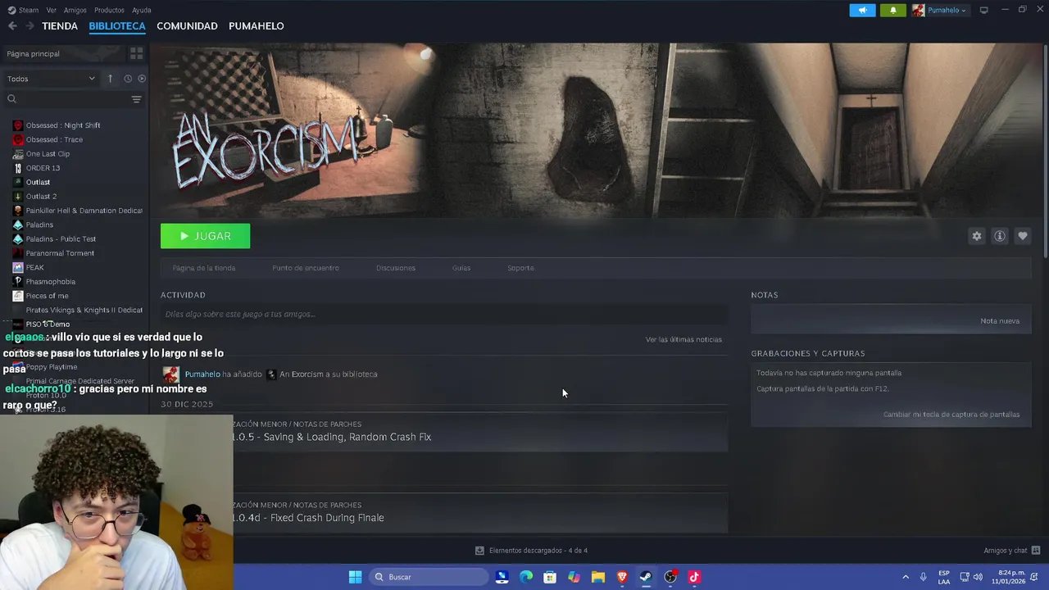Image resolution: width=1049 pixels, height=590 pixels.
Task: Open File Explorer from the taskbar
Action: (598, 577)
